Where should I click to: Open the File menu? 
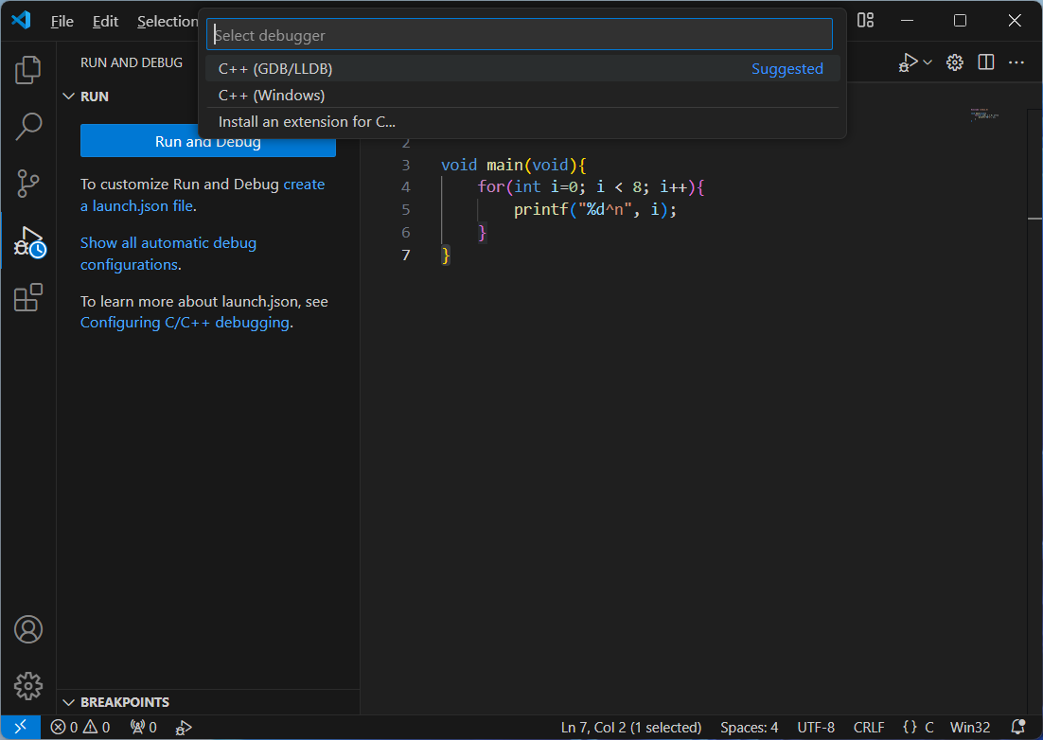(62, 21)
